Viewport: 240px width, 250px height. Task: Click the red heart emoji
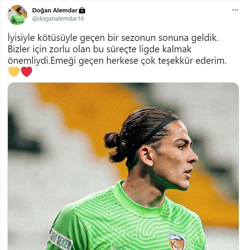[x=27, y=72]
